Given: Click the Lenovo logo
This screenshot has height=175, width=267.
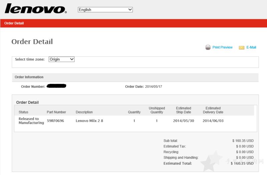Looking at the screenshot, I should (x=36, y=9).
